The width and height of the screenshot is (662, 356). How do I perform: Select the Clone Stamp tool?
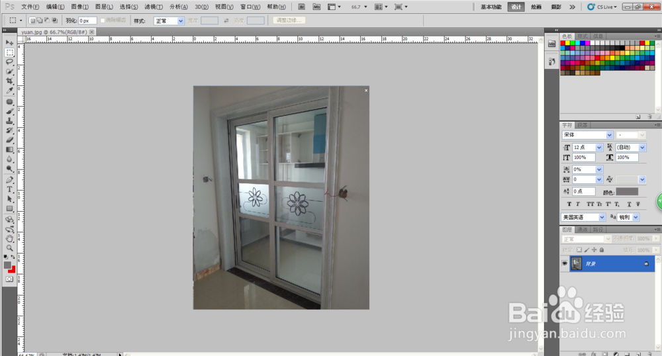tap(9, 121)
